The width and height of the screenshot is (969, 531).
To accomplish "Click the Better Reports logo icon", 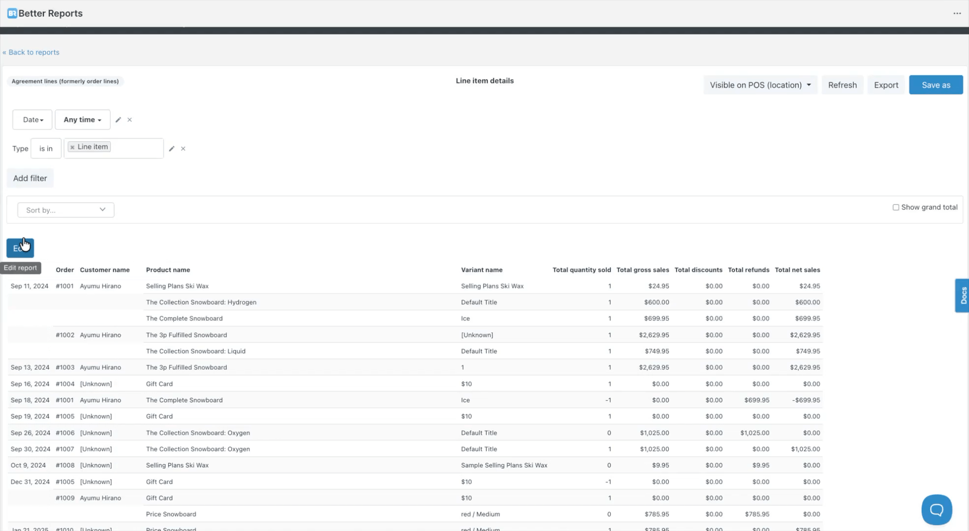I will click(12, 13).
